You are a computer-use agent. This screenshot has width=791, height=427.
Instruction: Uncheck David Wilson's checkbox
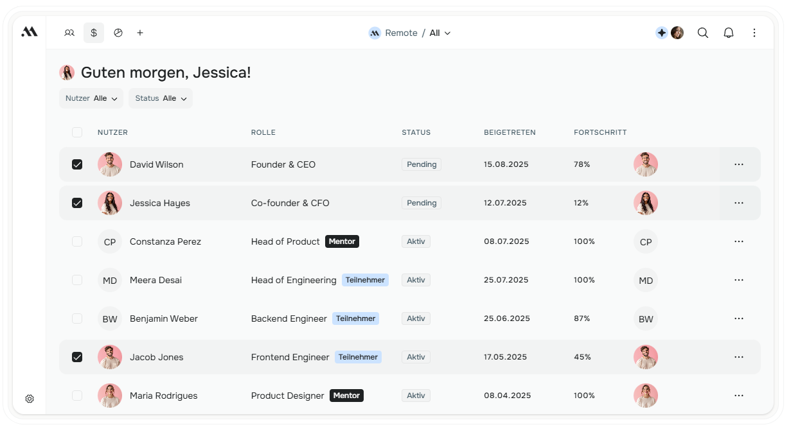point(77,164)
